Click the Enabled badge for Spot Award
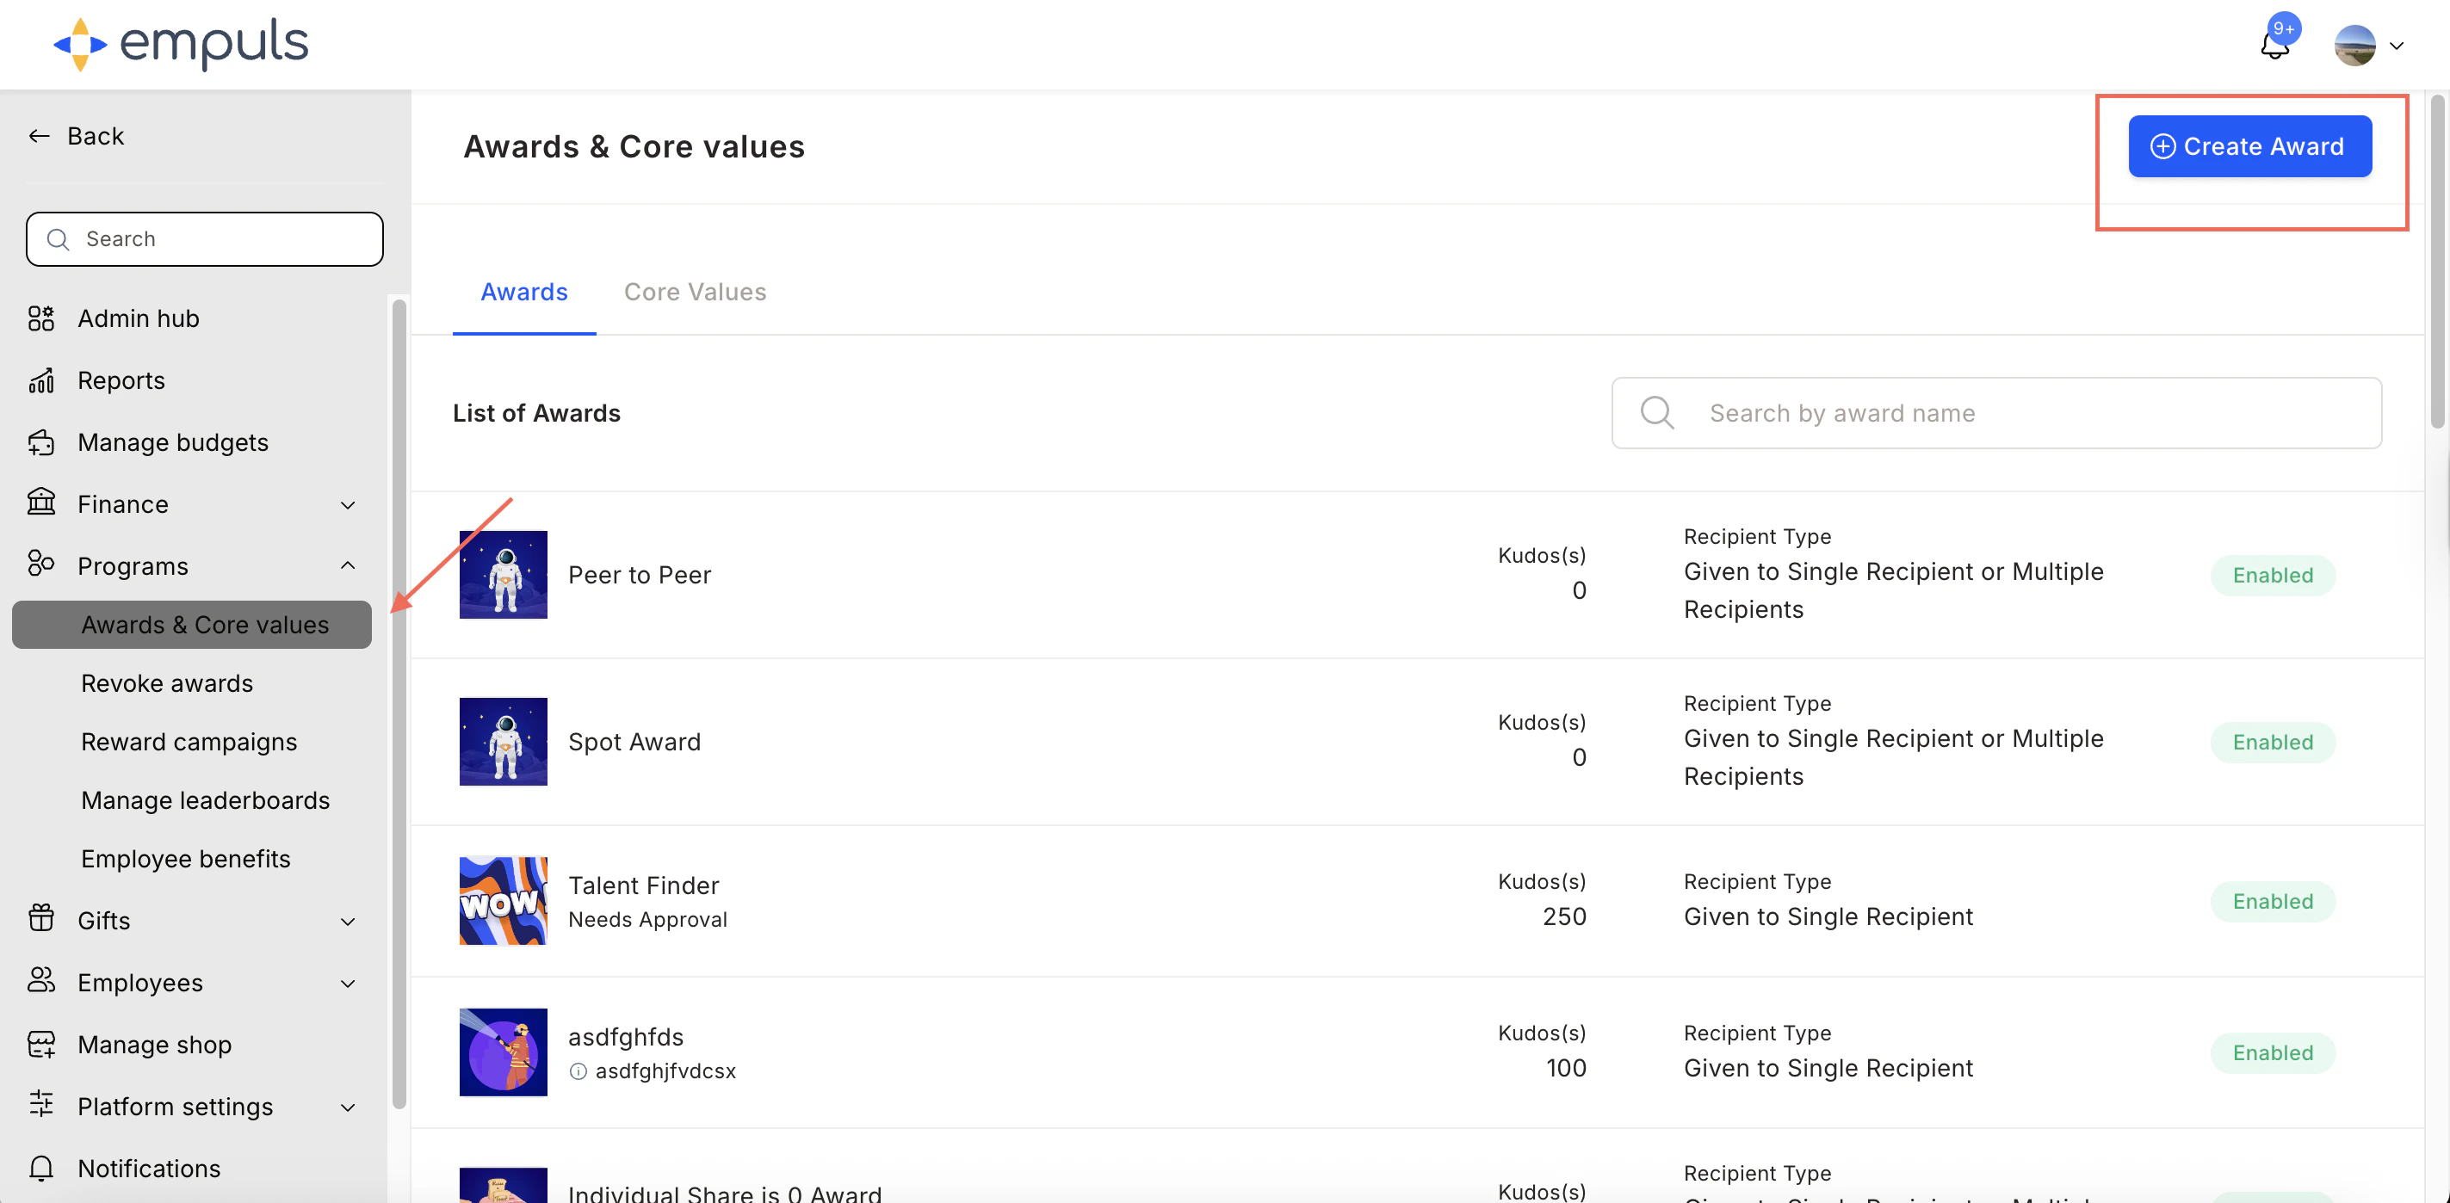2450x1203 pixels. click(x=2272, y=742)
